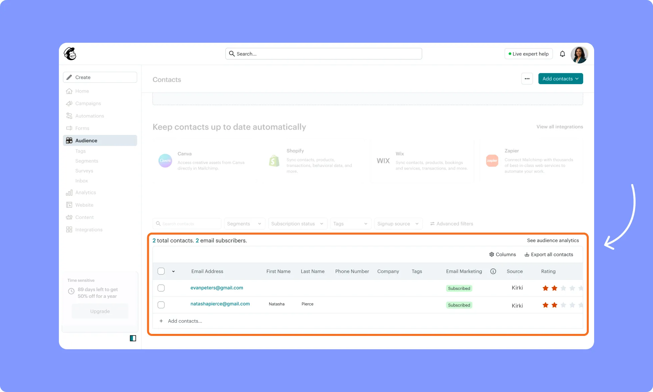
Task: Click the Automations icon in sidebar
Action: click(69, 116)
